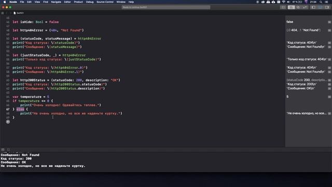Open the Xcode application menu
Image resolution: width=332 pixels, height=187 pixels.
point(13,2)
